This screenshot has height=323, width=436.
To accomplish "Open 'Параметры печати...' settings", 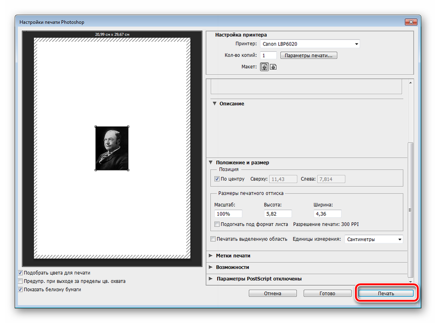I will [309, 55].
